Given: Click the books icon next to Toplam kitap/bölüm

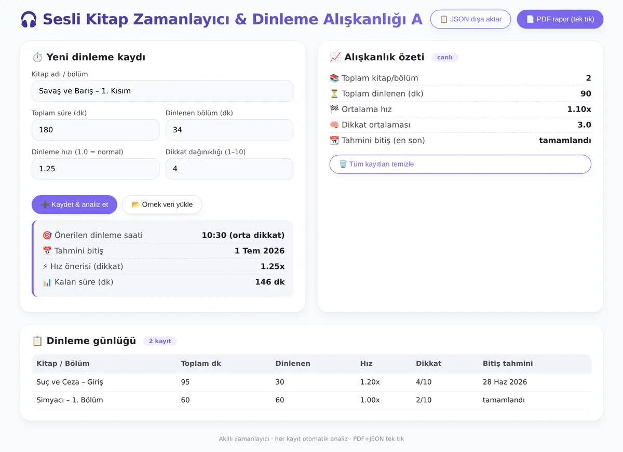Looking at the screenshot, I should [x=334, y=78].
